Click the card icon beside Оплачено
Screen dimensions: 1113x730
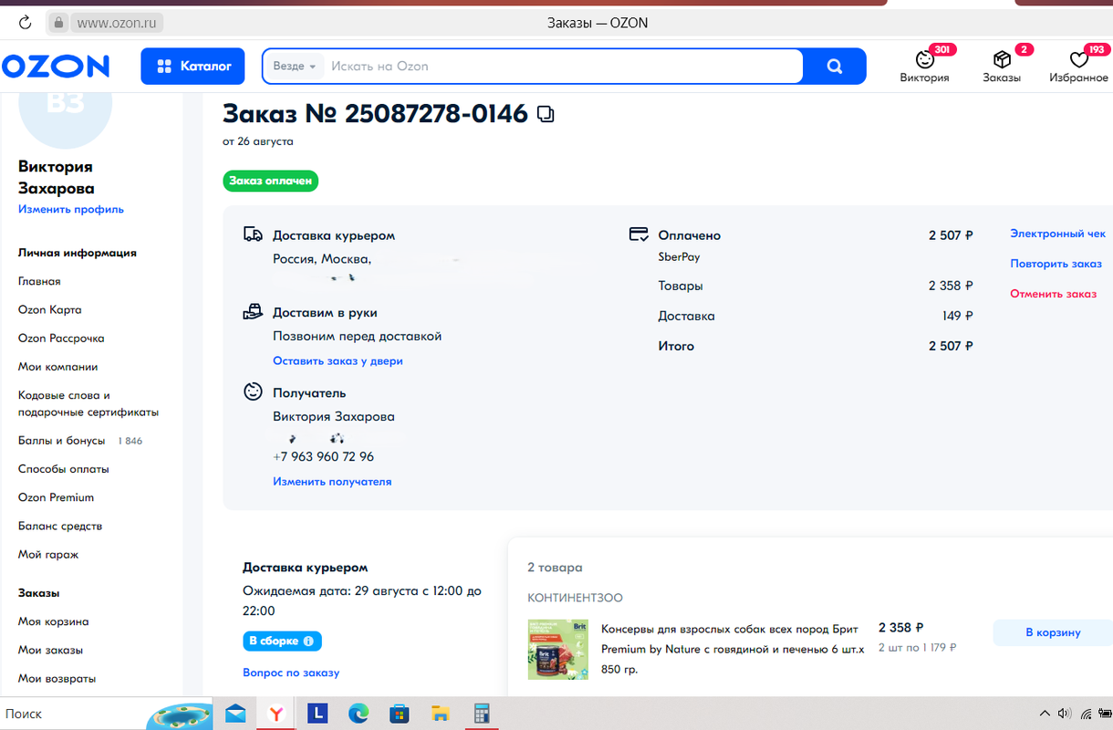click(x=639, y=235)
